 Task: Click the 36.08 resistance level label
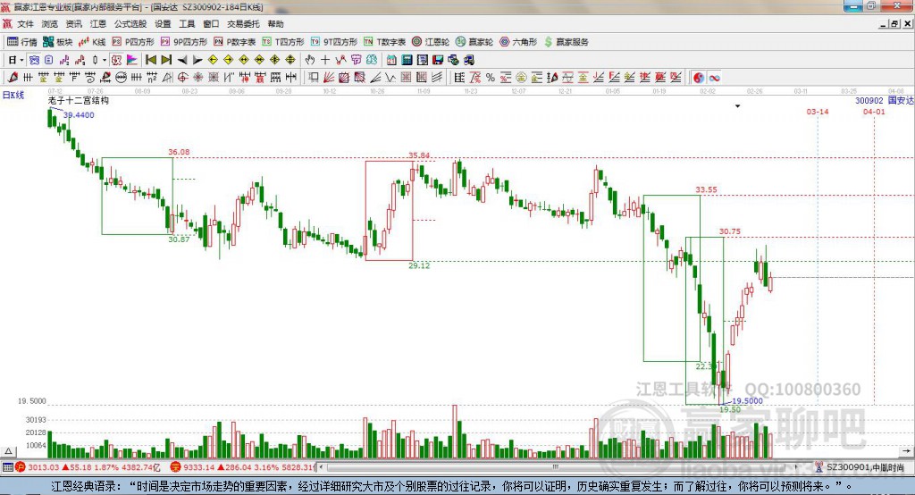[x=179, y=152]
